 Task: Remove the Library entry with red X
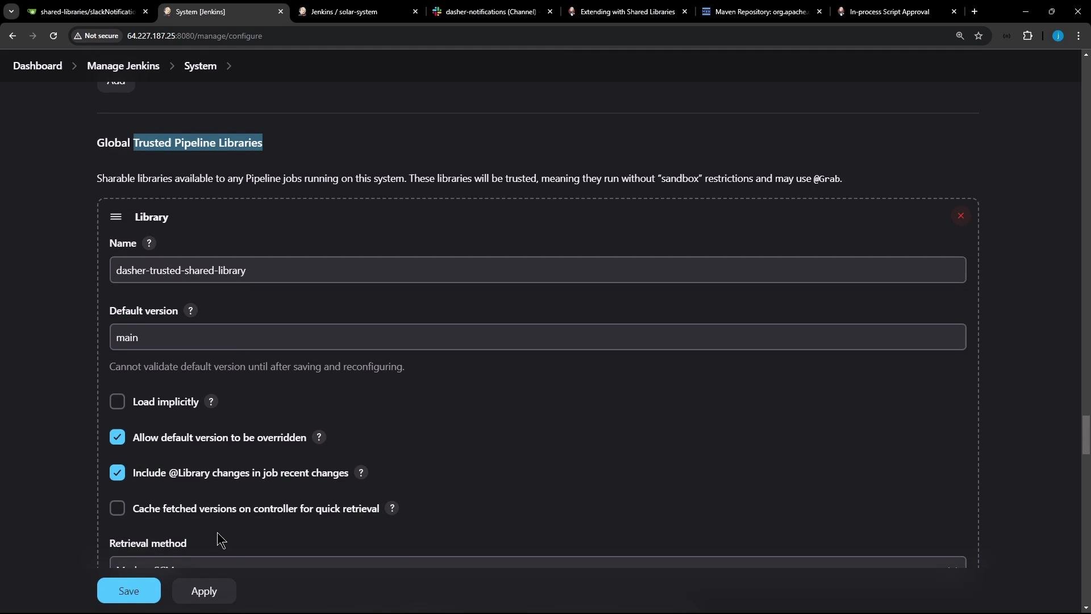click(x=960, y=216)
